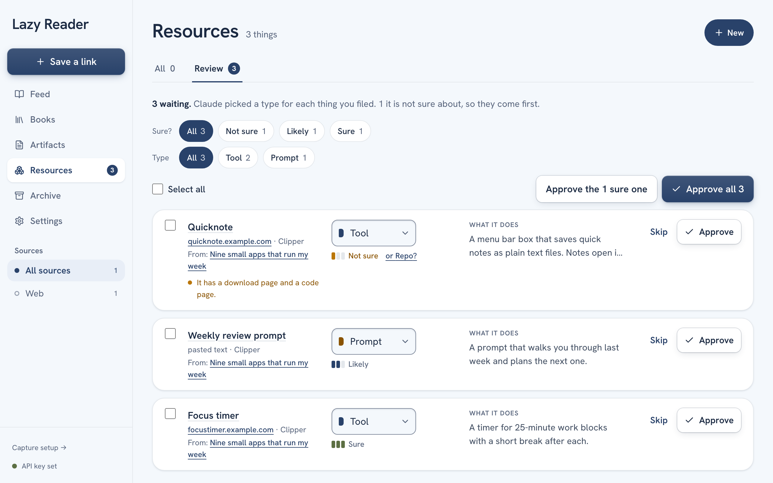Image resolution: width=773 pixels, height=483 pixels.
Task: Open Quicknote's Tool type dropdown
Action: [x=374, y=233]
